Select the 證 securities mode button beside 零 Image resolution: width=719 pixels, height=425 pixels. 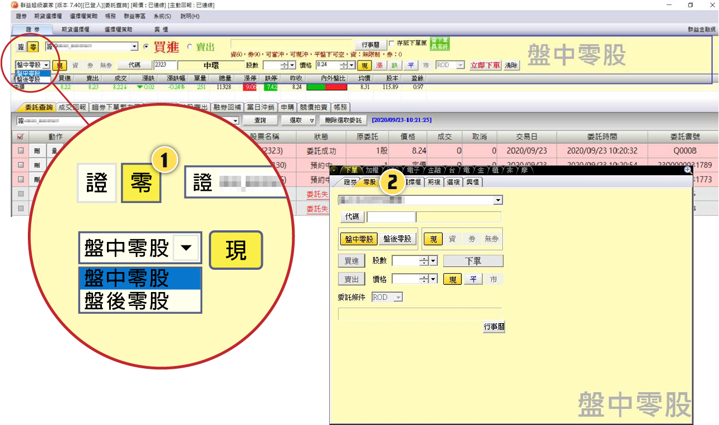click(x=21, y=47)
